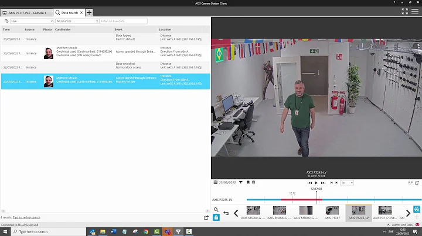Sort results by Cardholder column

(x=63, y=29)
